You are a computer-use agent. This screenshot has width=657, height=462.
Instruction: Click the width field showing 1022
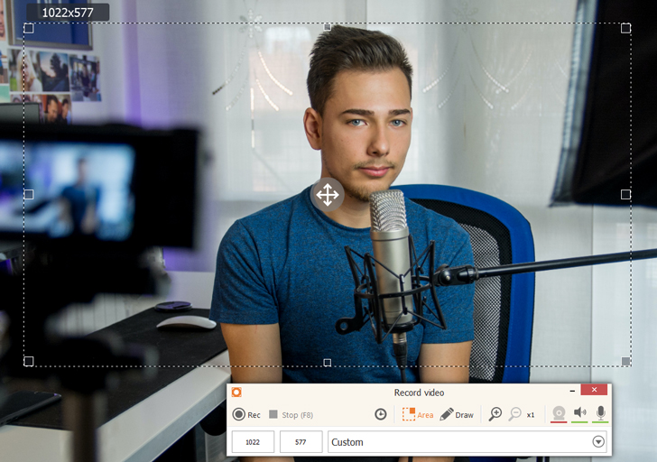(253, 442)
